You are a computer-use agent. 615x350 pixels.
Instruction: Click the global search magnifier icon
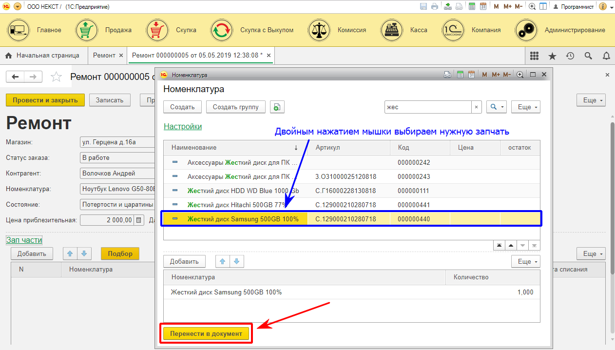(588, 56)
